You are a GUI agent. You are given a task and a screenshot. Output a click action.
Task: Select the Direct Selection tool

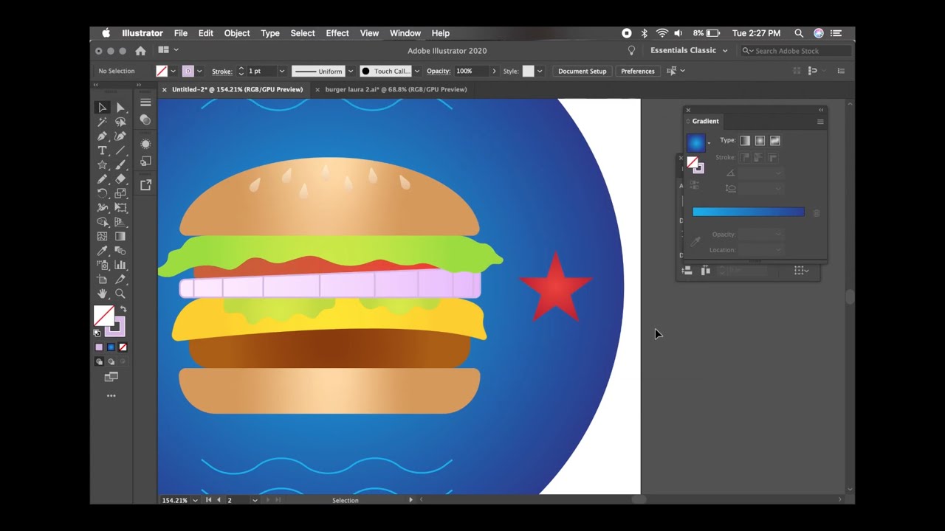tap(120, 108)
